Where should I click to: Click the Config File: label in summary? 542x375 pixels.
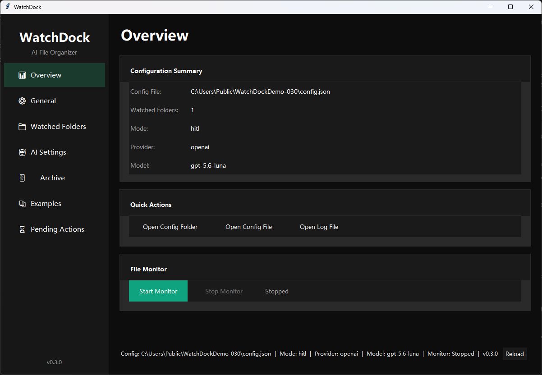tap(146, 91)
